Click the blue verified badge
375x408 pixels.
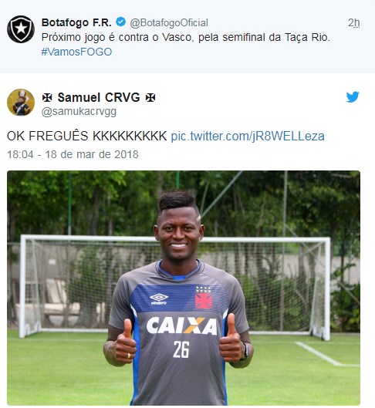[120, 22]
